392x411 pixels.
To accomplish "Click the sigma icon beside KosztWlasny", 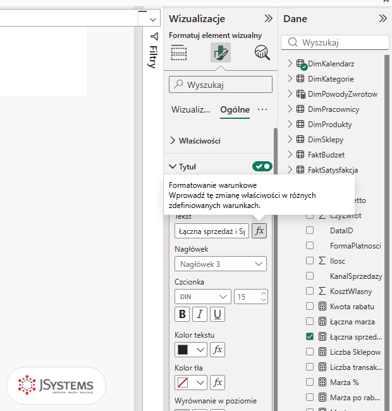I will [x=322, y=291].
